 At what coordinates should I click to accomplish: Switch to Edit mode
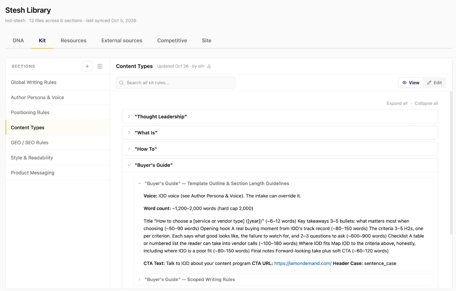pyautogui.click(x=434, y=83)
